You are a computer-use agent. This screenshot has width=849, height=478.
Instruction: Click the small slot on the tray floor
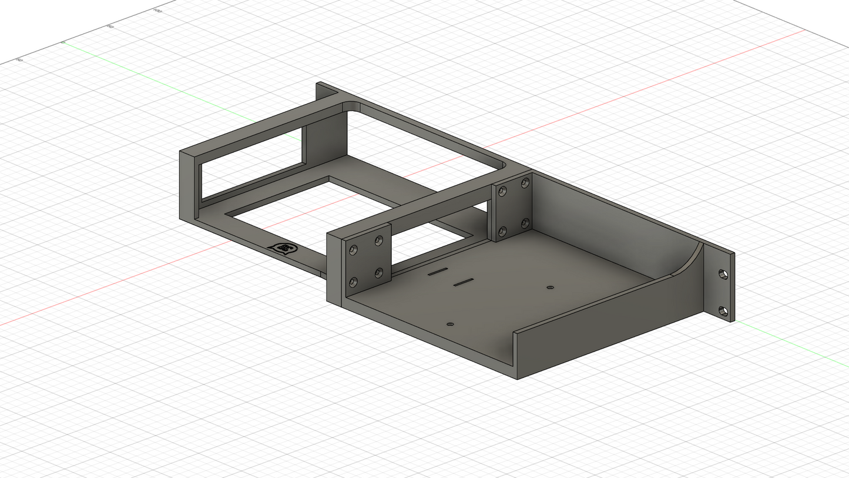coord(438,272)
